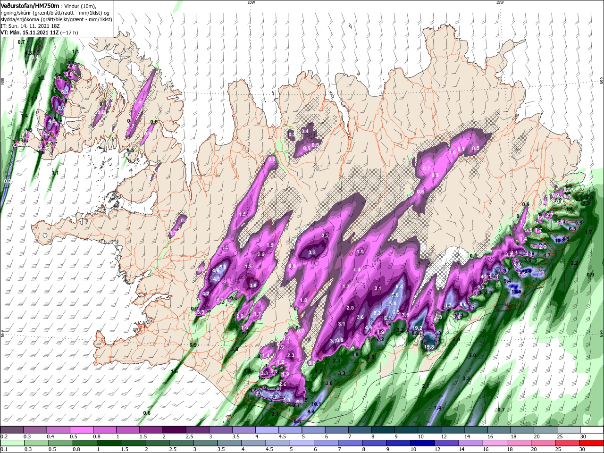Click the 15W longitude label

coord(500,2)
